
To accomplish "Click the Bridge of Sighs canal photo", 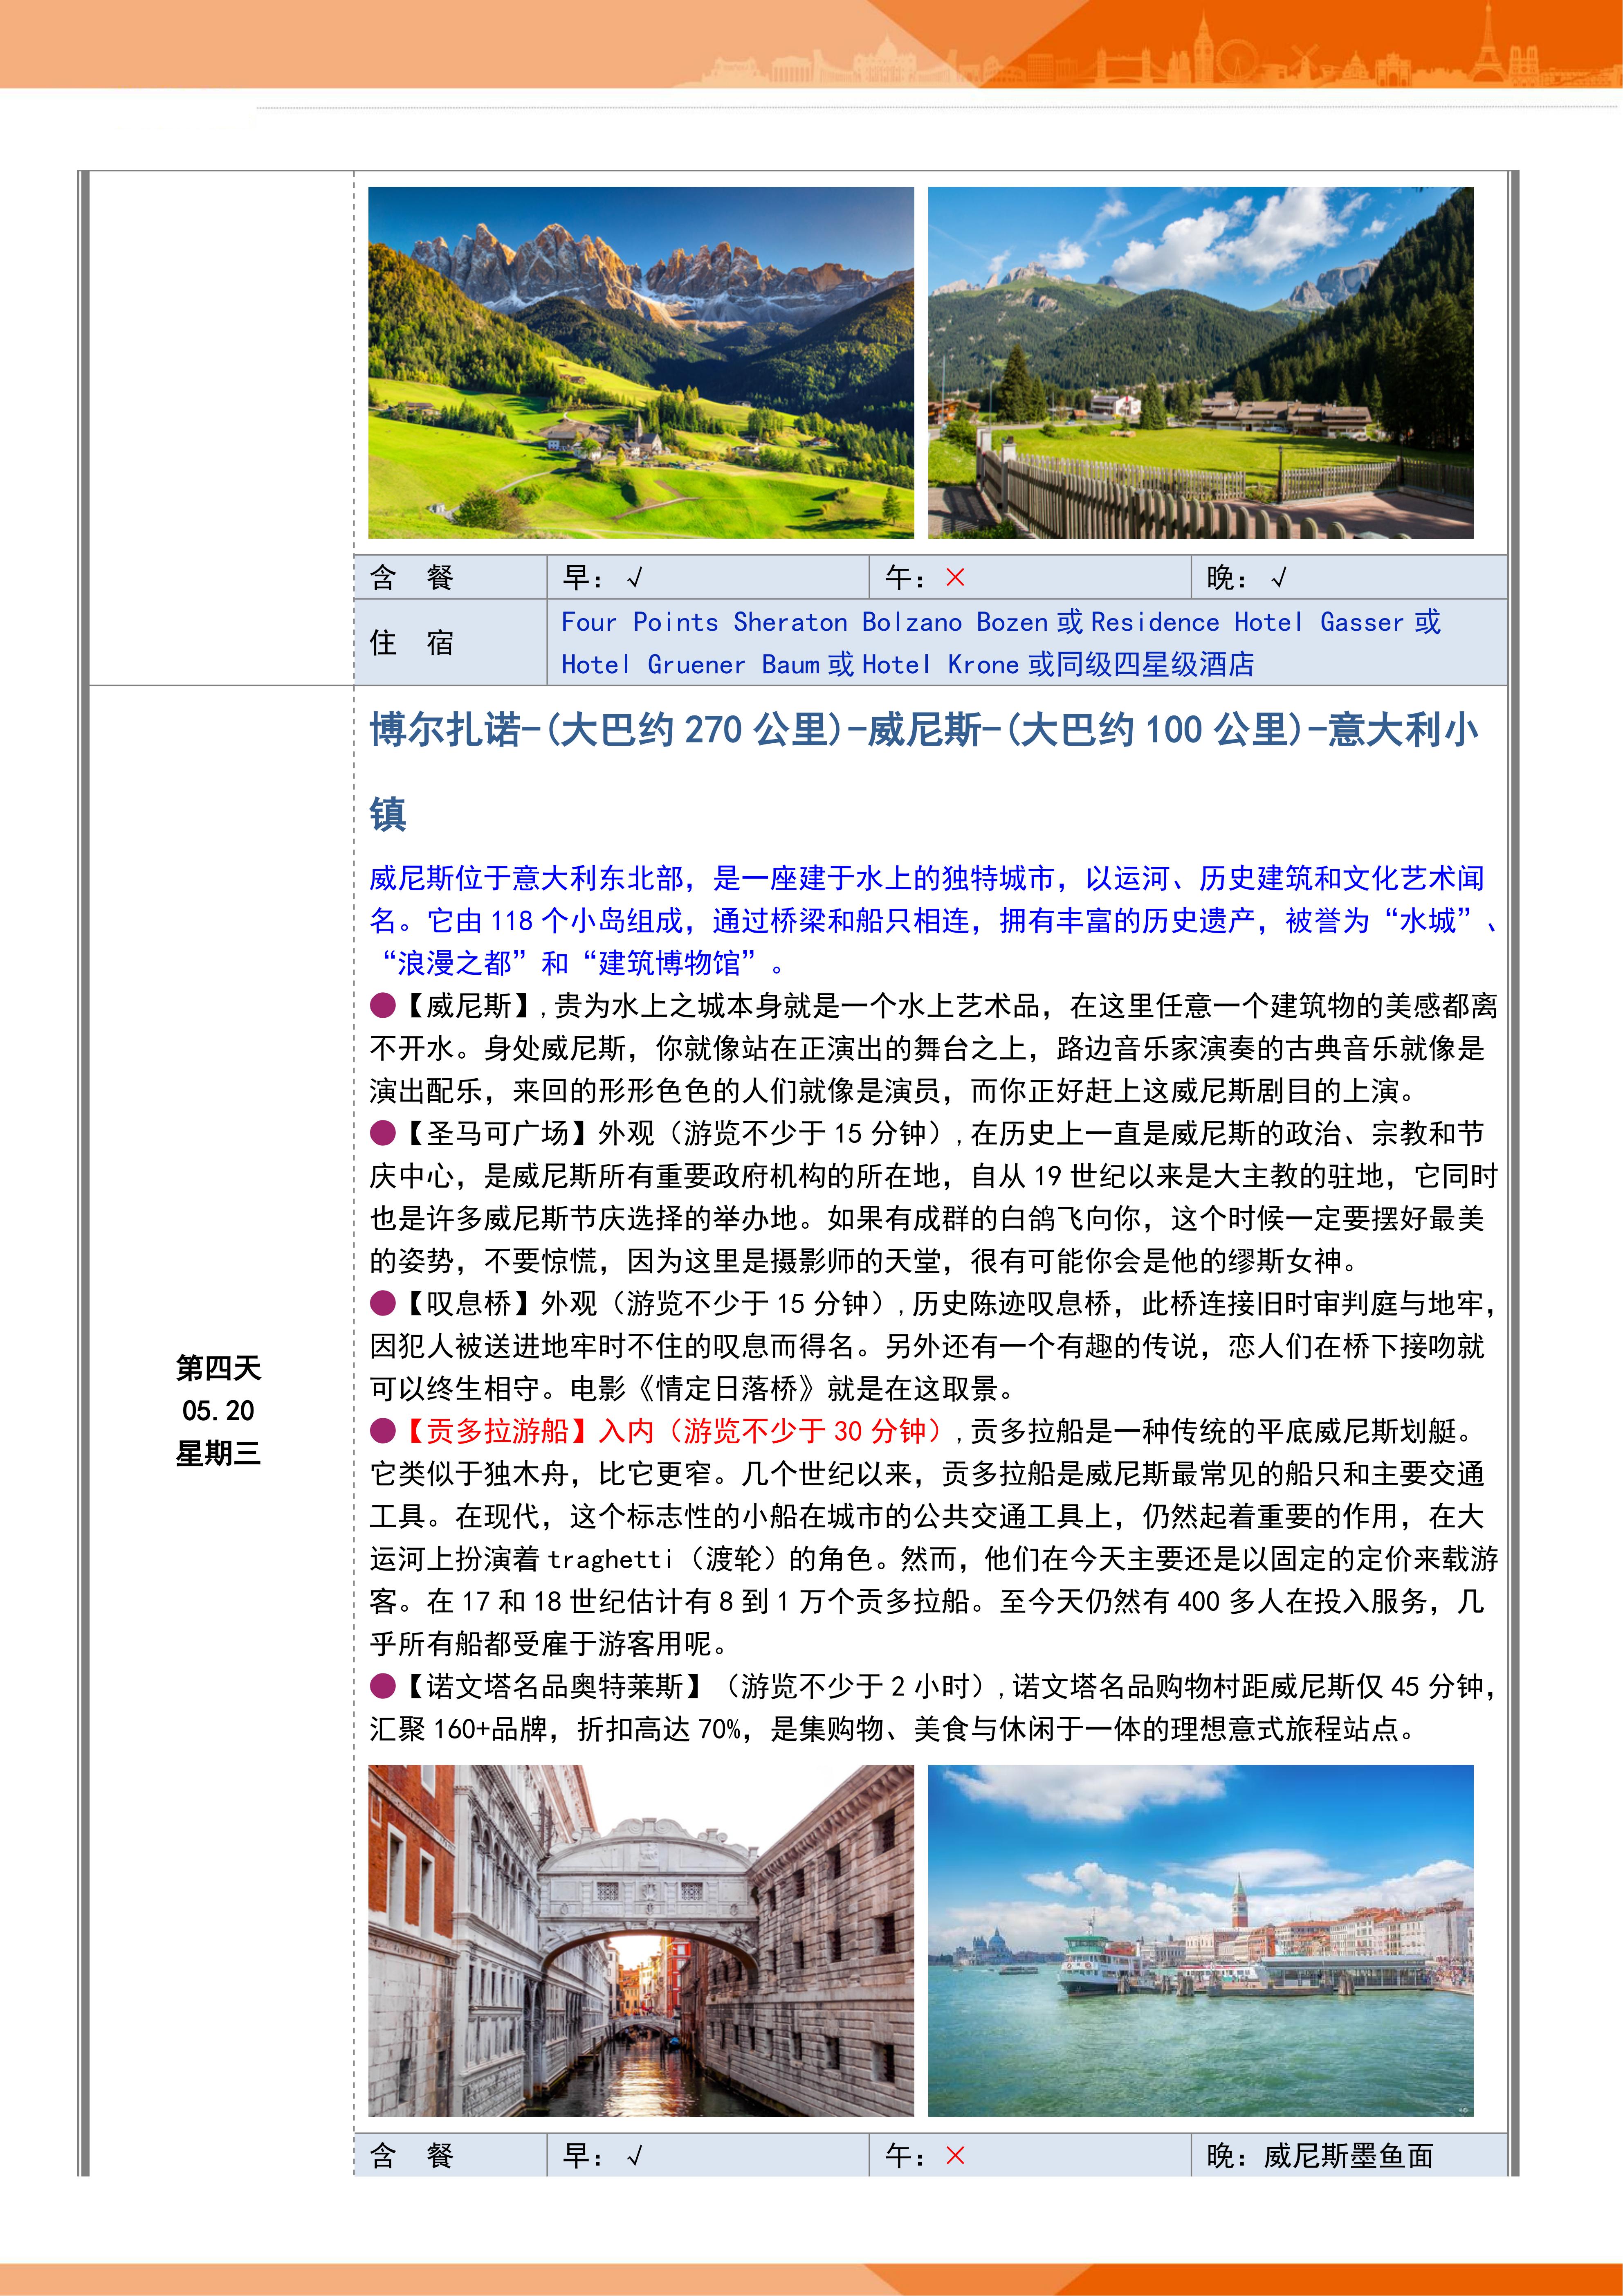I will coord(641,1940).
